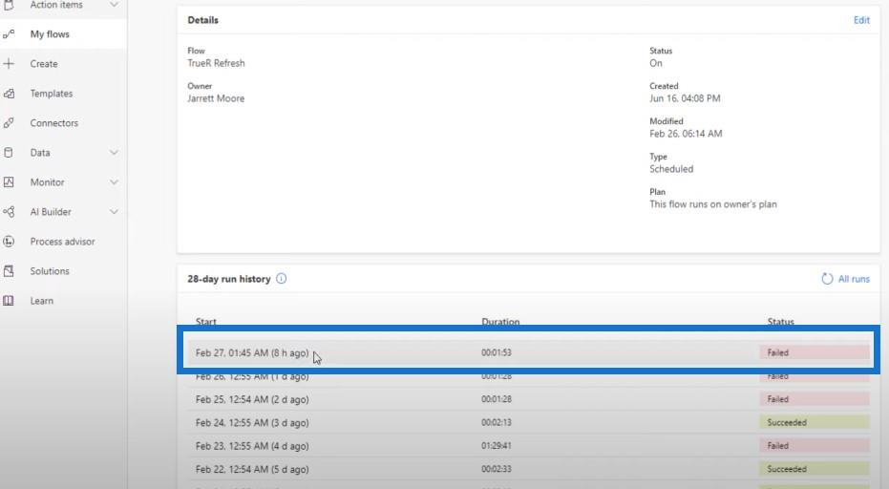This screenshot has width=889, height=489.
Task: Click the Scheduled type value
Action: (671, 168)
